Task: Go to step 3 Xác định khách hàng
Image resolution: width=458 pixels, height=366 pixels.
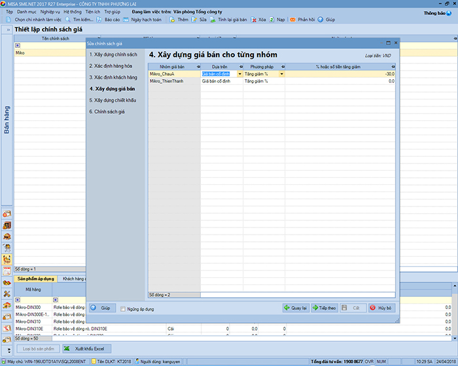Action: coord(113,77)
